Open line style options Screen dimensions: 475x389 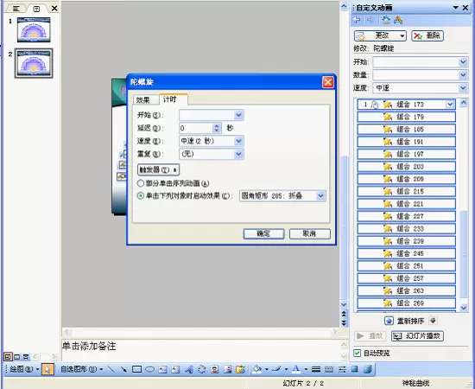pos(316,369)
